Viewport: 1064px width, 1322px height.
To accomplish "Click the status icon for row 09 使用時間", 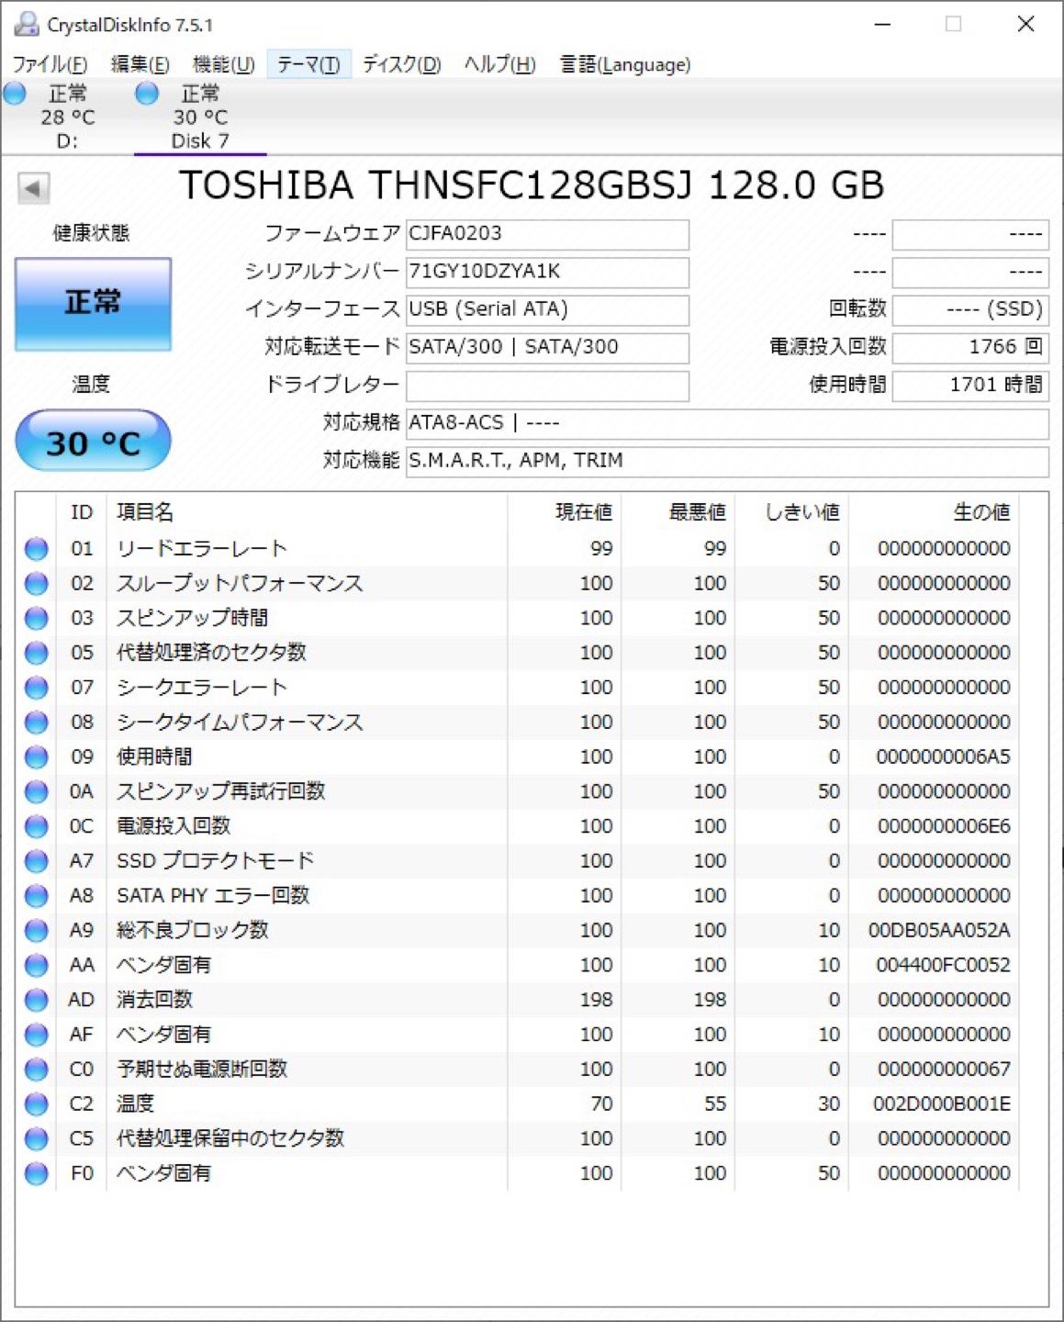I will tap(37, 757).
